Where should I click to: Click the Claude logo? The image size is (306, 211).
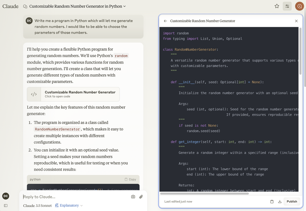[x=10, y=6]
